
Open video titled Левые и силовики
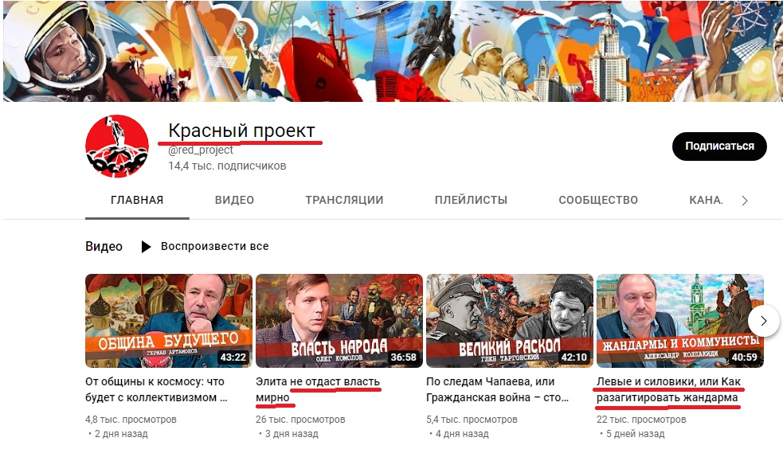coord(668,389)
